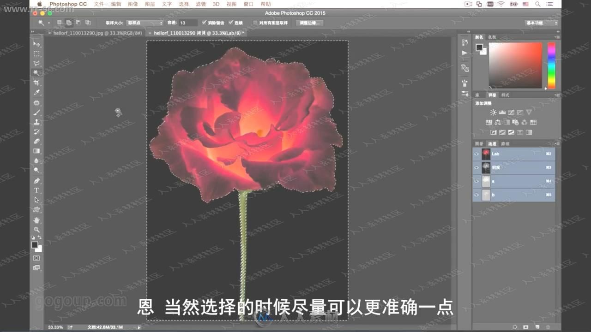
Task: Change the screen mode
Action: pos(36,268)
